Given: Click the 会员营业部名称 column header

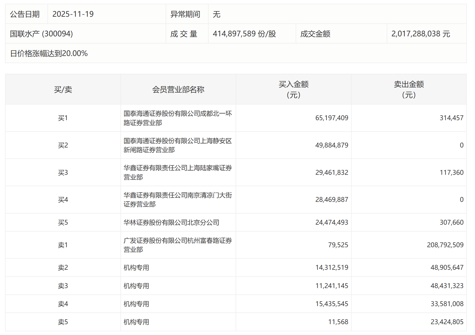Looking at the screenshot, I should [178, 89].
